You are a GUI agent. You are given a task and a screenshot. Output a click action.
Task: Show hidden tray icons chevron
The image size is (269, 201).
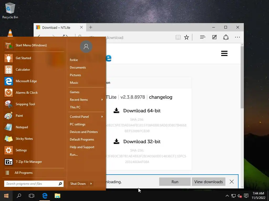click(227, 196)
